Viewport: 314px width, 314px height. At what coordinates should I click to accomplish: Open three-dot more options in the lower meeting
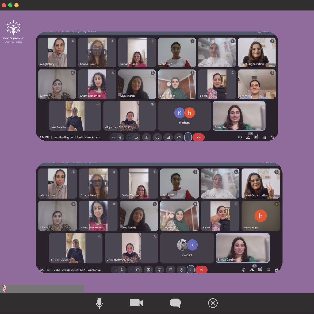click(191, 270)
